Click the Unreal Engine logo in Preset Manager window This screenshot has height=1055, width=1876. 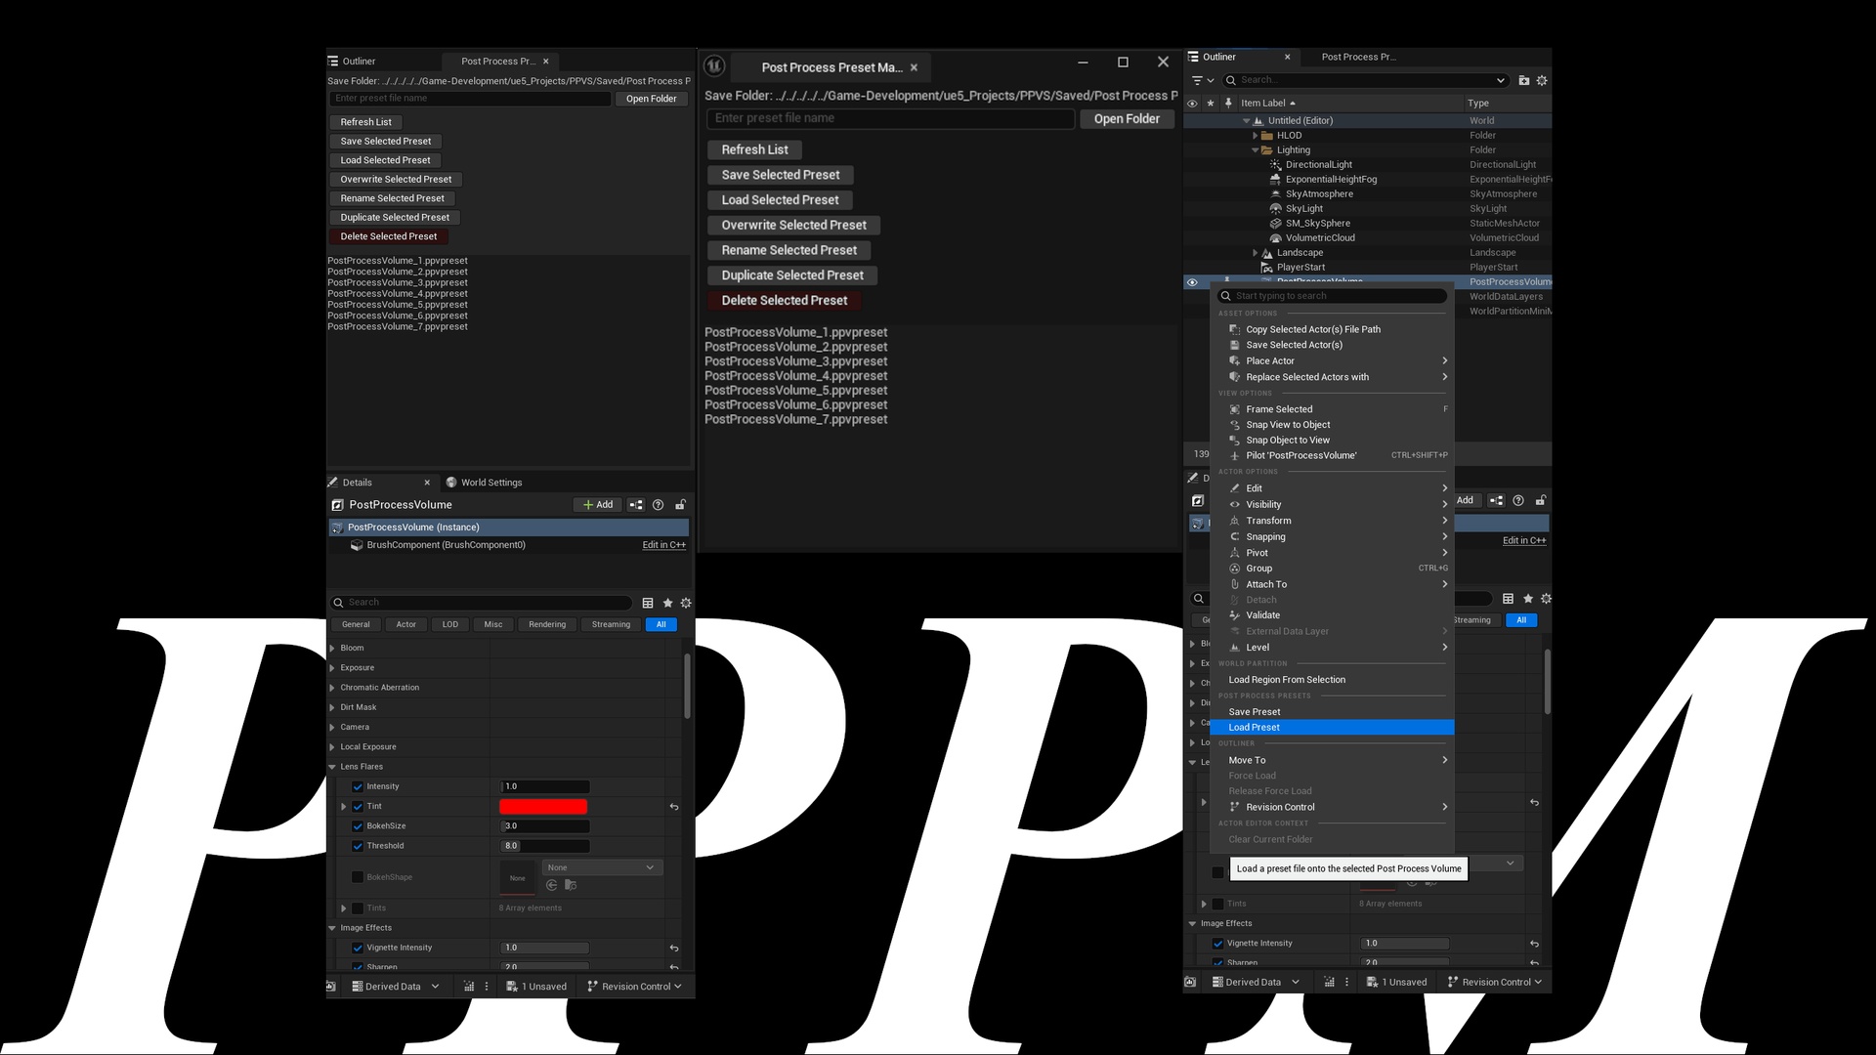[x=714, y=66]
